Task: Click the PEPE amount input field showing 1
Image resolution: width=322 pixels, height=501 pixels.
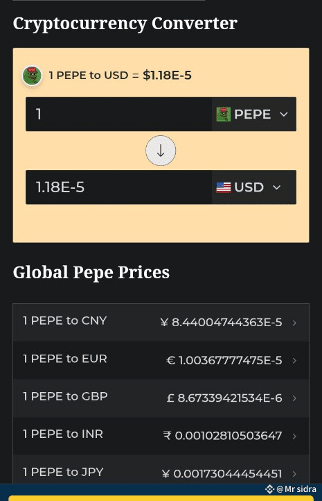Action: (118, 114)
